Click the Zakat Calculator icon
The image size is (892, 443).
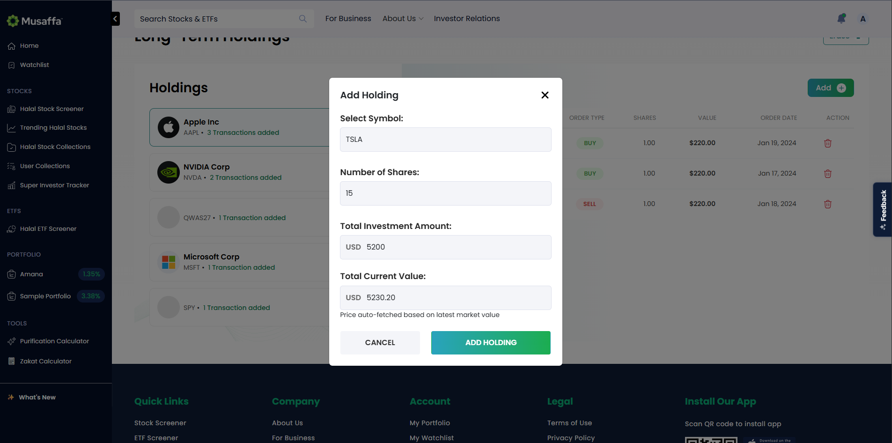click(x=12, y=362)
